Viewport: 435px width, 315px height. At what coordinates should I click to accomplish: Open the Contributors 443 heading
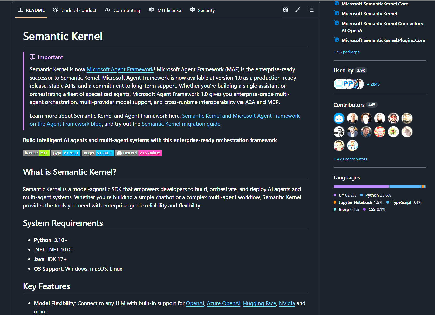click(355, 105)
